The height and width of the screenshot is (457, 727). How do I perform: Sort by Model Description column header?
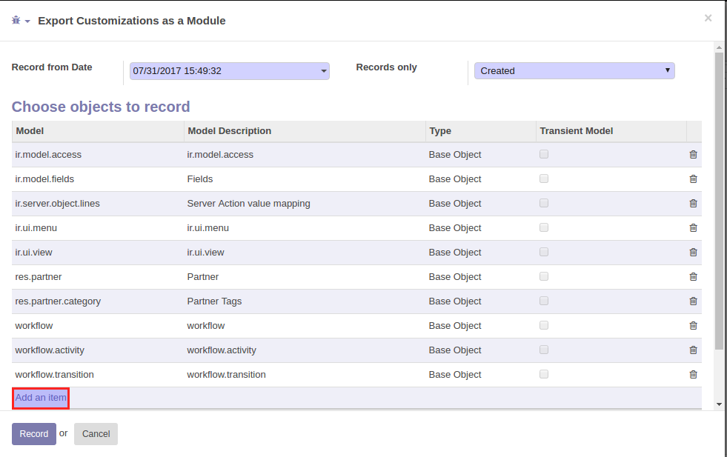coord(305,130)
